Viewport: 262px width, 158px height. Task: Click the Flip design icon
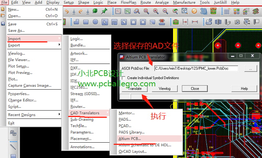213,11
